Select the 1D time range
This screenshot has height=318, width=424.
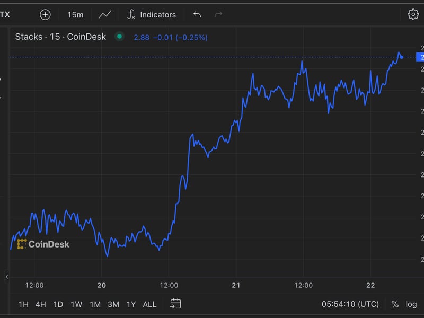(x=58, y=304)
